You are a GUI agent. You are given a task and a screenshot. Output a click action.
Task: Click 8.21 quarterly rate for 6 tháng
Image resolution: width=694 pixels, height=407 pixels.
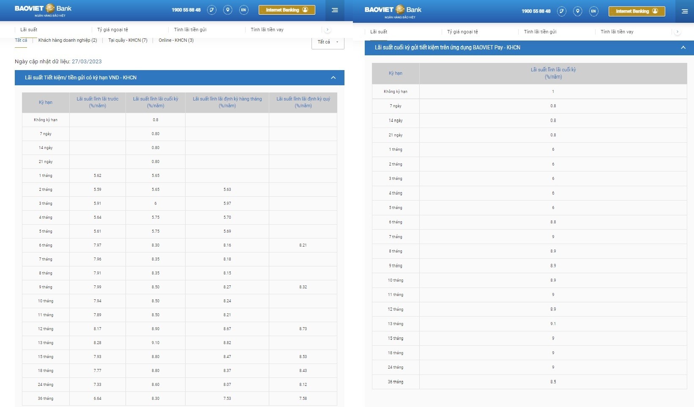pyautogui.click(x=303, y=245)
